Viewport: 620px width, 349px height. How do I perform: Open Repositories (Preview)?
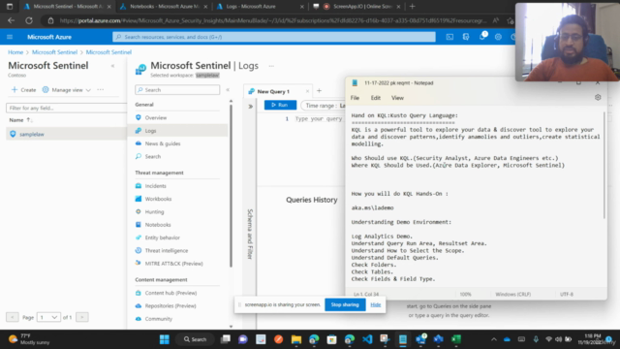[x=170, y=306]
